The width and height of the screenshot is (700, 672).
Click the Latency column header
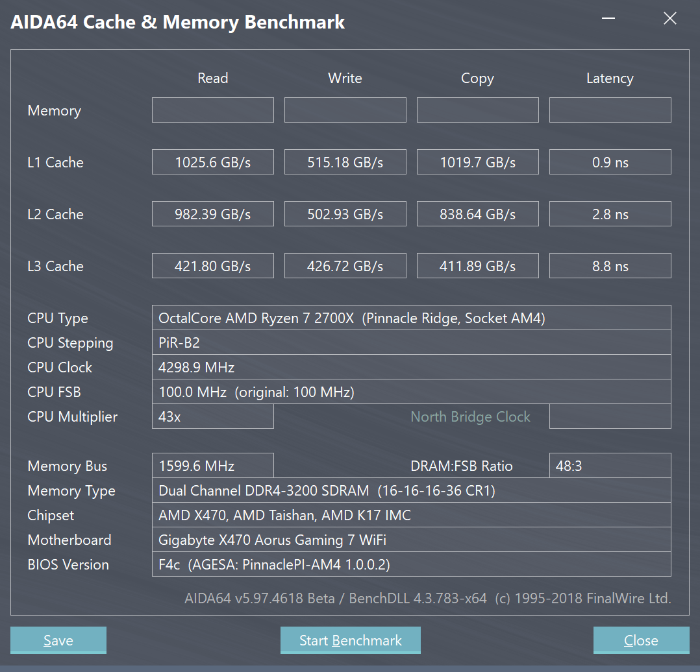(610, 78)
